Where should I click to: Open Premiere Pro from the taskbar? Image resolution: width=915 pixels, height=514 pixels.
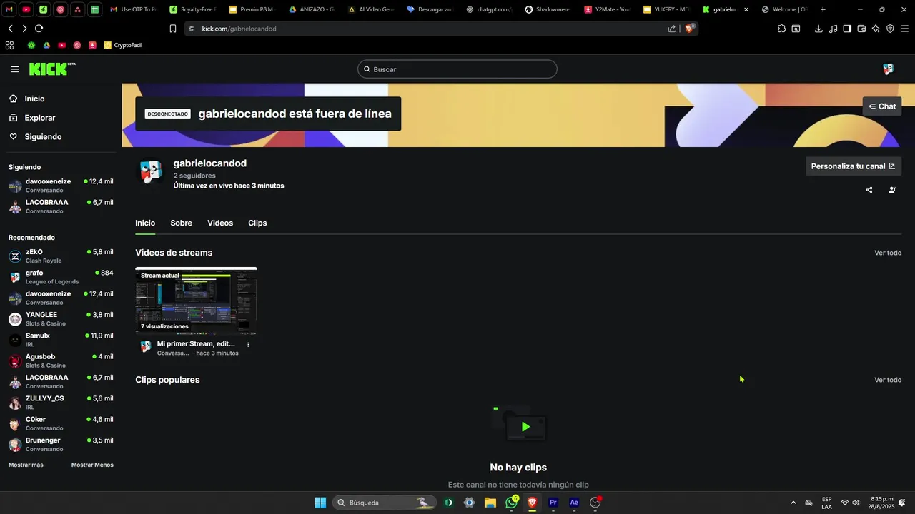pyautogui.click(x=553, y=503)
